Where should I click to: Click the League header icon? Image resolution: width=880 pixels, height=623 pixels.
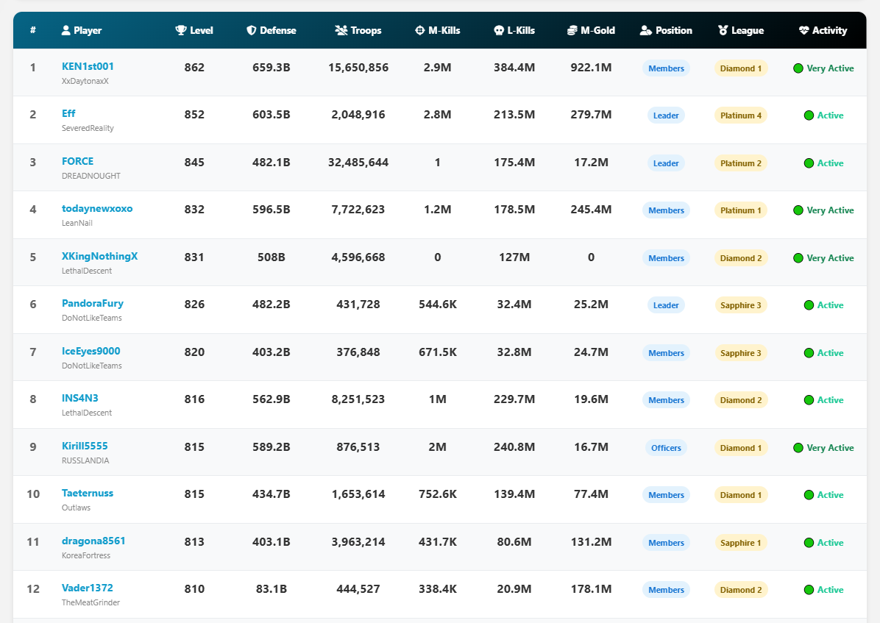pyautogui.click(x=723, y=30)
